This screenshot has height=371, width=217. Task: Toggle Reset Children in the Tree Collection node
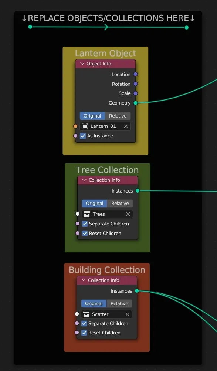85,234
